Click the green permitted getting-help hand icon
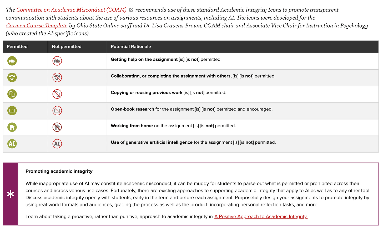The height and width of the screenshot is (229, 383). 12,61
